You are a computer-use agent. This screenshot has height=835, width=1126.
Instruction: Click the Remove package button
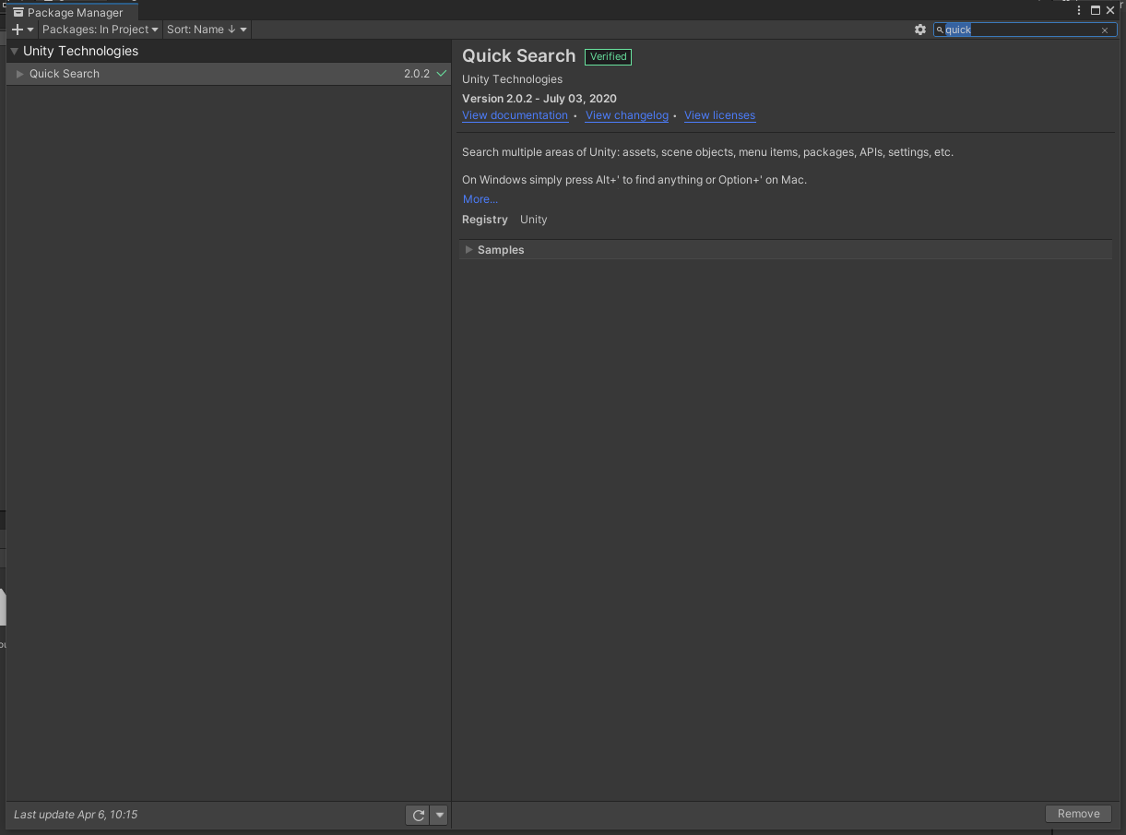click(x=1078, y=814)
